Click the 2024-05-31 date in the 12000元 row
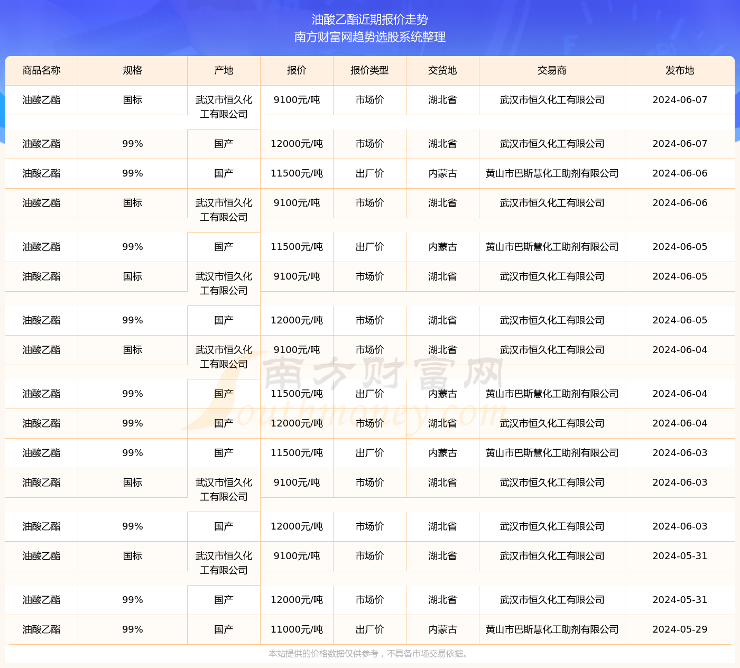 point(680,600)
